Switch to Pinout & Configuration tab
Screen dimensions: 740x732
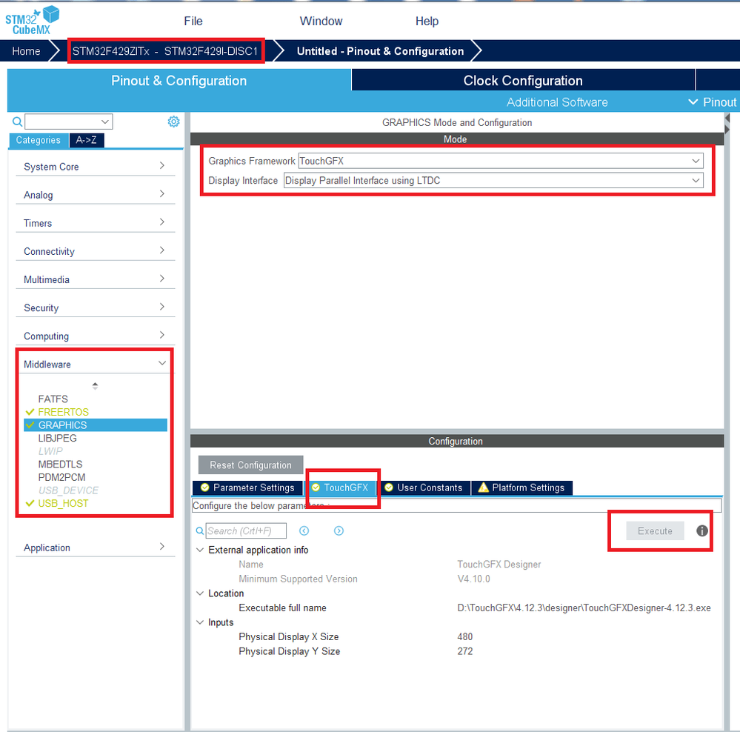pos(179,81)
